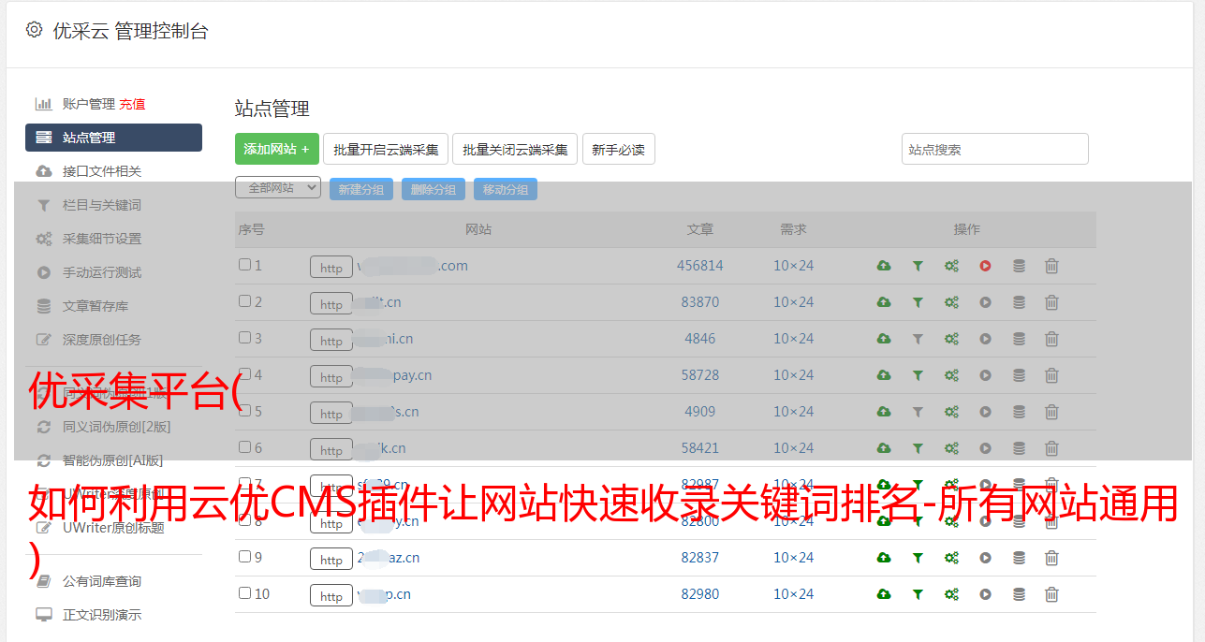1205x642 pixels.
Task: Click the 新建分组 button
Action: coord(361,189)
